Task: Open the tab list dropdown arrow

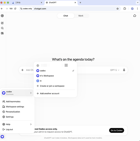Action: coord(138,3)
